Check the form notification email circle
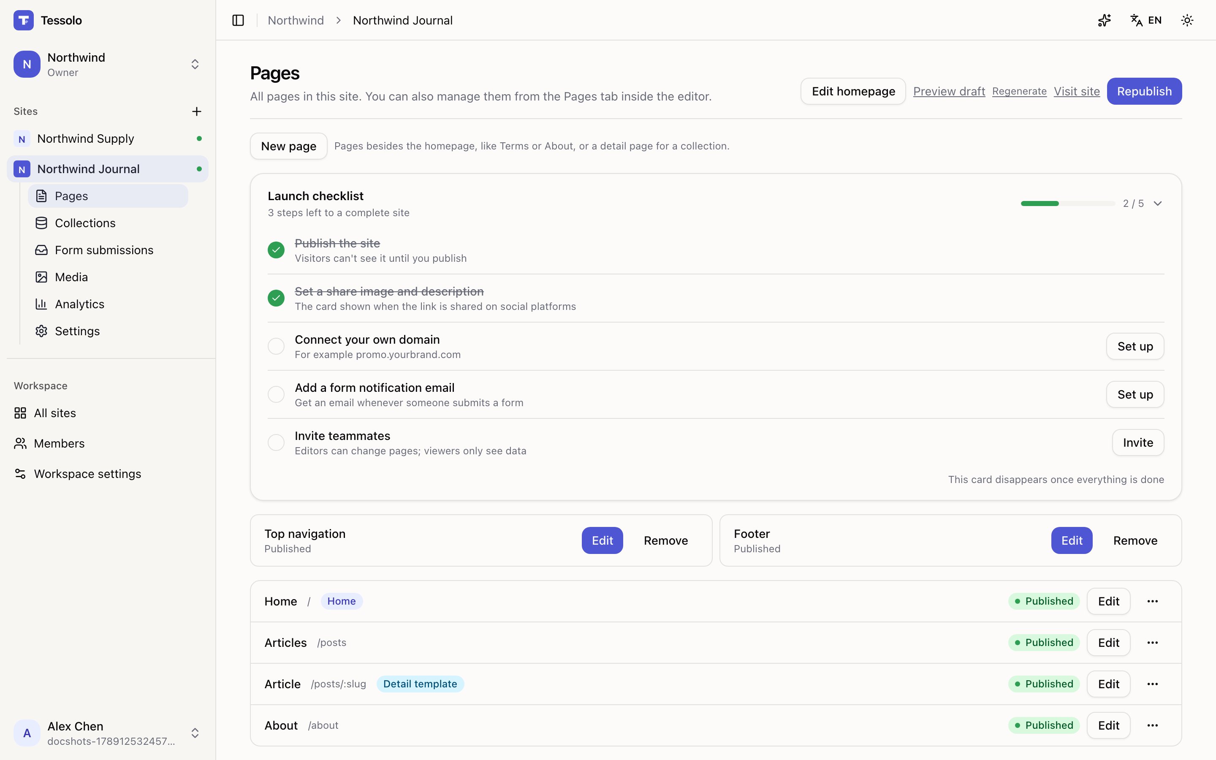 pyautogui.click(x=276, y=395)
